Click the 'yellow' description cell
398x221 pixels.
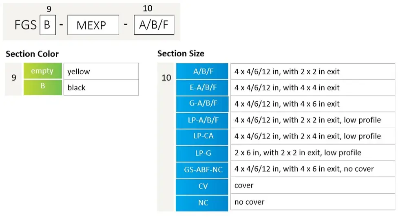[101, 71]
